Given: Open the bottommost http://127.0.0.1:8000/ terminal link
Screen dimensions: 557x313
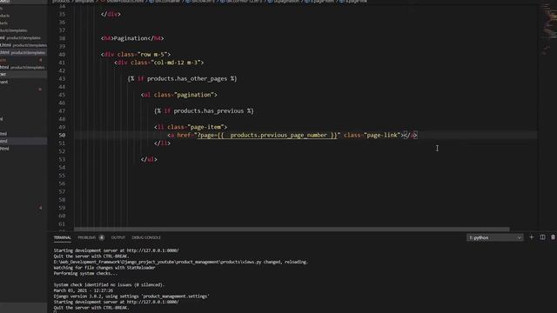Looking at the screenshot, I should pos(153,302).
